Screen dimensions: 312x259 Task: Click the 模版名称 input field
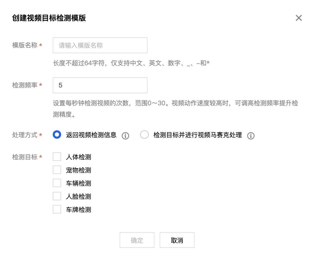(100, 46)
